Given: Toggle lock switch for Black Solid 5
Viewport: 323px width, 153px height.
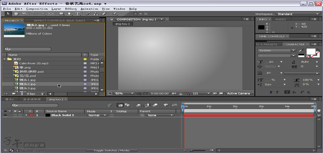Looking at the screenshot, I should [19, 115].
